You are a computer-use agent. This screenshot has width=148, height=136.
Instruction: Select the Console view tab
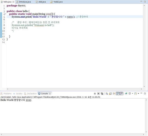pyautogui.click(x=44, y=94)
